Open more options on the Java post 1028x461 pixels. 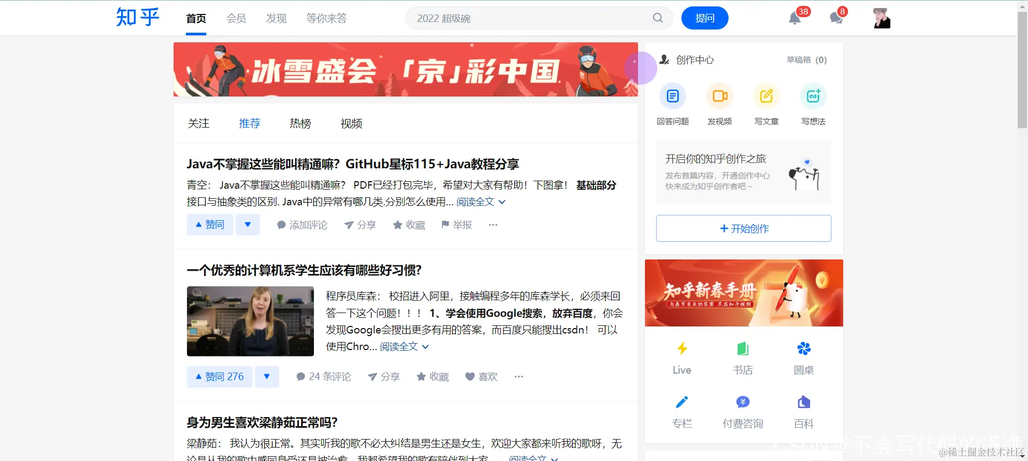click(x=493, y=225)
